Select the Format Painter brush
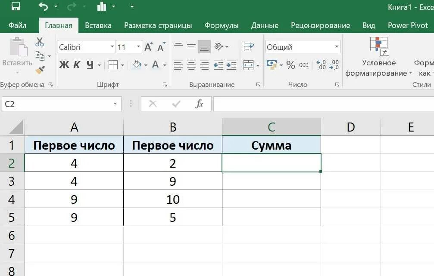Screen dimensions: 434x276 click(x=40, y=70)
